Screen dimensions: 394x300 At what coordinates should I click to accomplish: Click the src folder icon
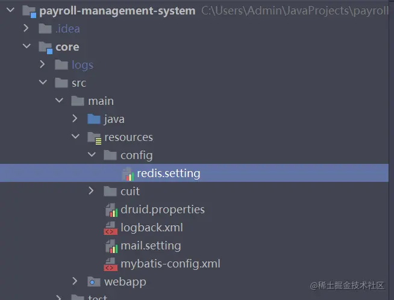(61, 83)
